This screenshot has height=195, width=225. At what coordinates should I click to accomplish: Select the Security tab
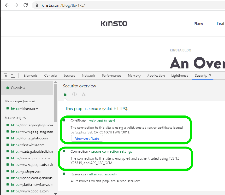pyautogui.click(x=201, y=76)
